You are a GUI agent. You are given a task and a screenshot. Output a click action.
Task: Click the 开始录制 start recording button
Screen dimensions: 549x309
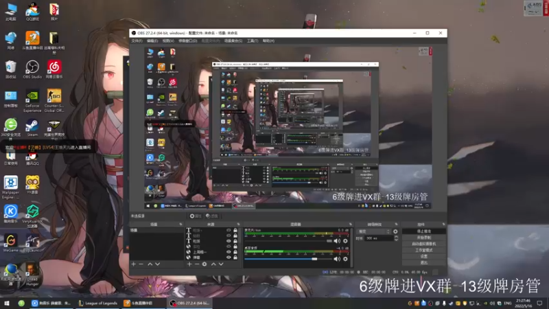tap(423, 238)
